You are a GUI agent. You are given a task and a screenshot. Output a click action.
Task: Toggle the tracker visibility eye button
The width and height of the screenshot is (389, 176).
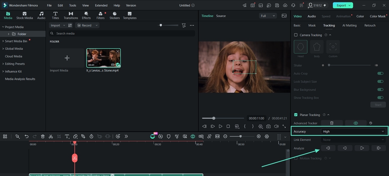356,123
